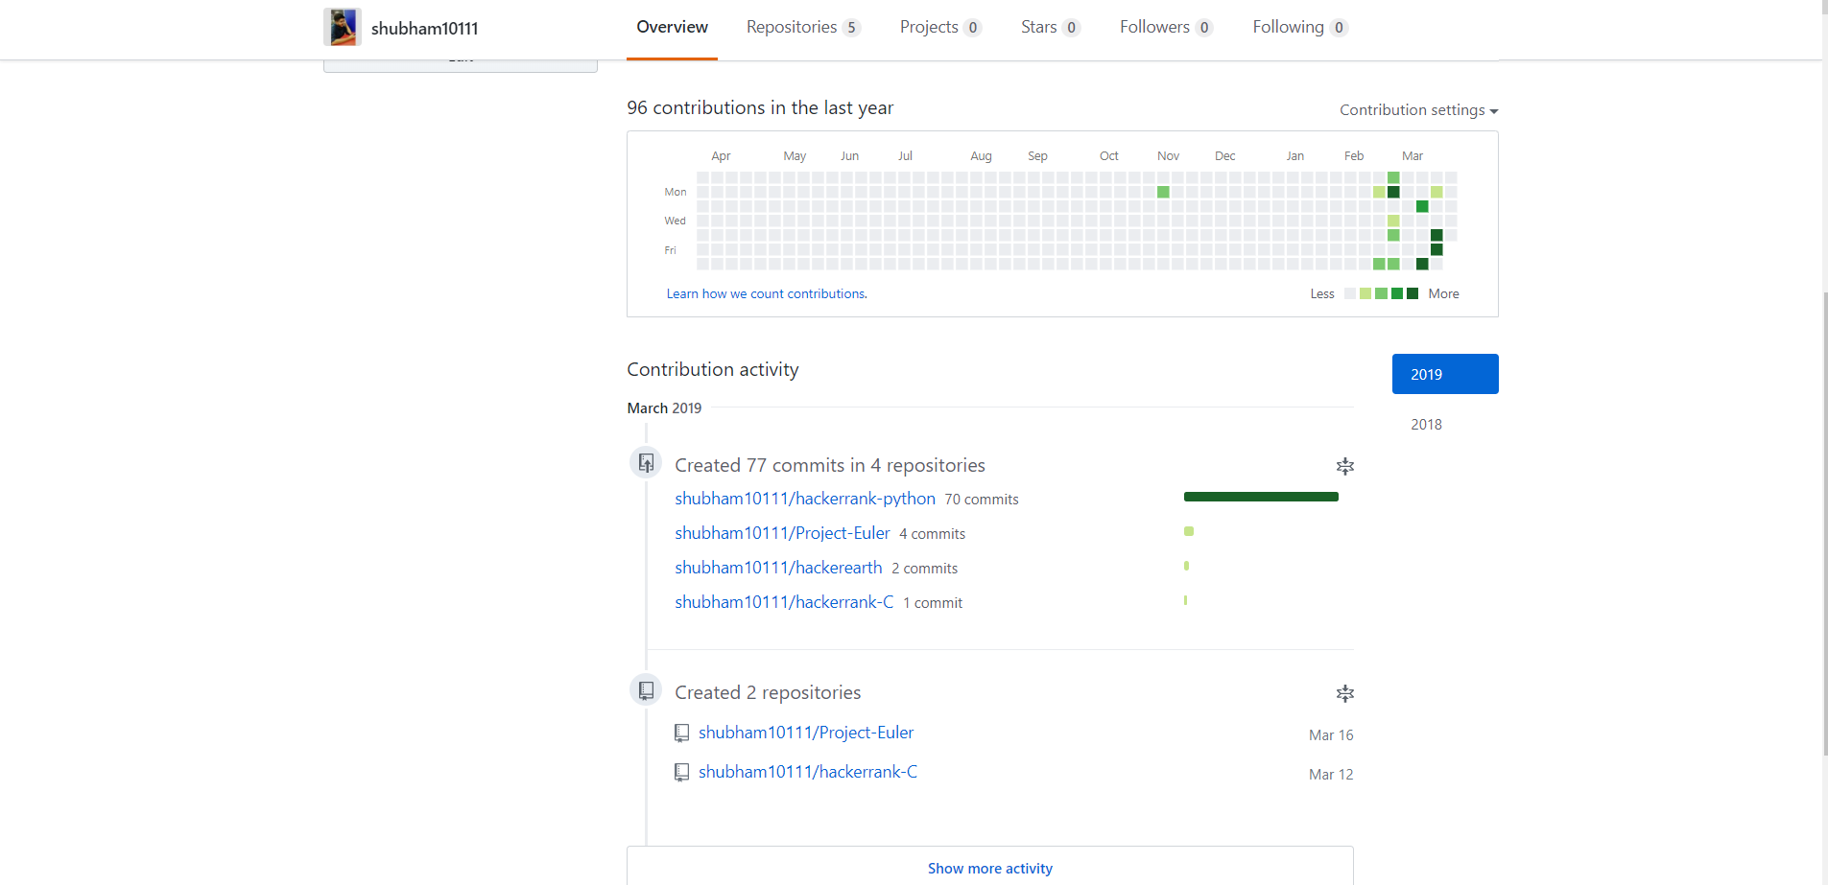Select the 2019 year filter
The image size is (1828, 885).
point(1444,374)
